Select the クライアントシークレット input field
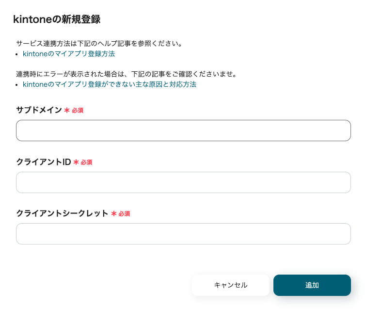 183,234
